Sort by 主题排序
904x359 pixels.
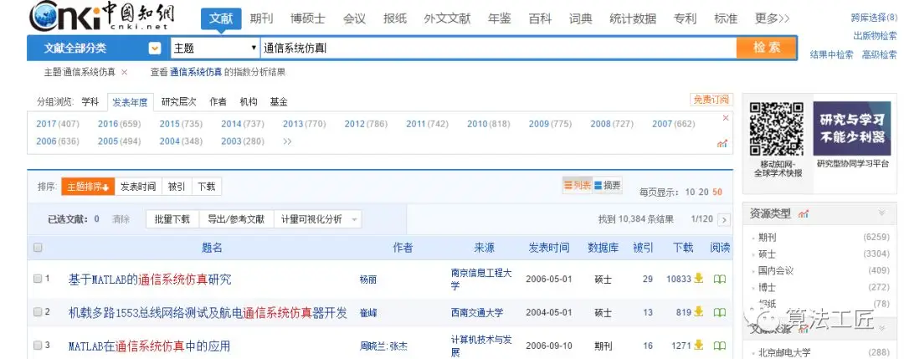click(x=88, y=187)
